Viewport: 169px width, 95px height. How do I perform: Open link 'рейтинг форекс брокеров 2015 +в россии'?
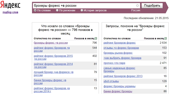tap(53, 57)
